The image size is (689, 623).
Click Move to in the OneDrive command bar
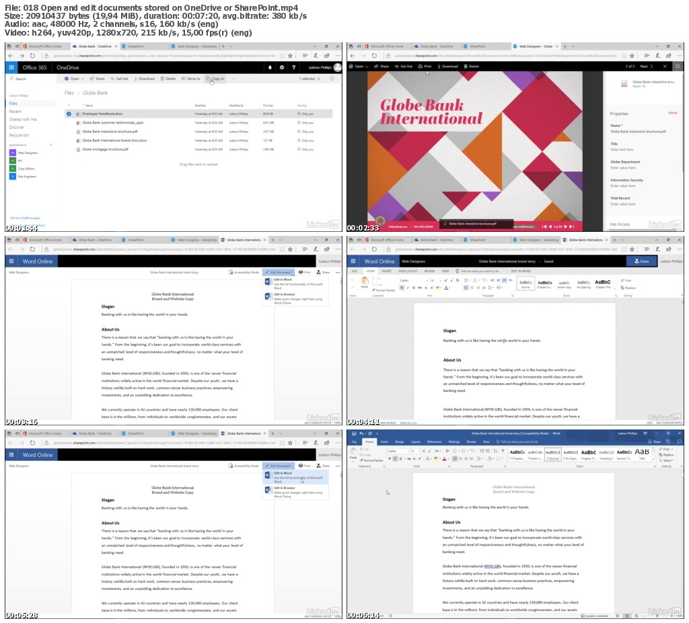pos(190,79)
